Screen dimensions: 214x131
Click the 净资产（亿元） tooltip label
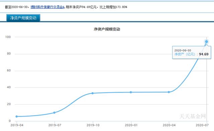185,54
